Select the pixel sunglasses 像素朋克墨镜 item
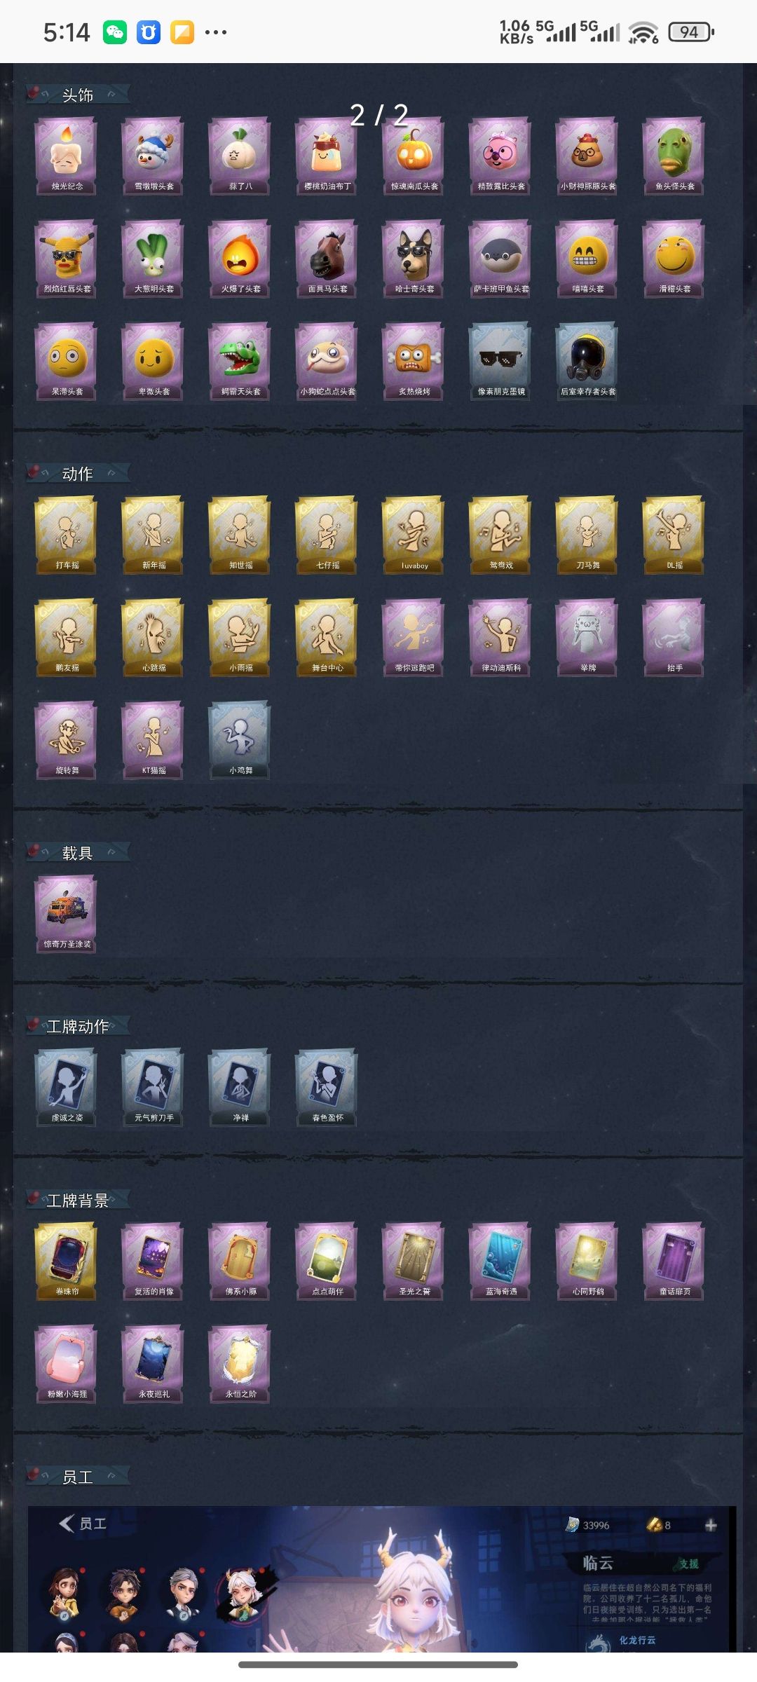 pyautogui.click(x=501, y=361)
